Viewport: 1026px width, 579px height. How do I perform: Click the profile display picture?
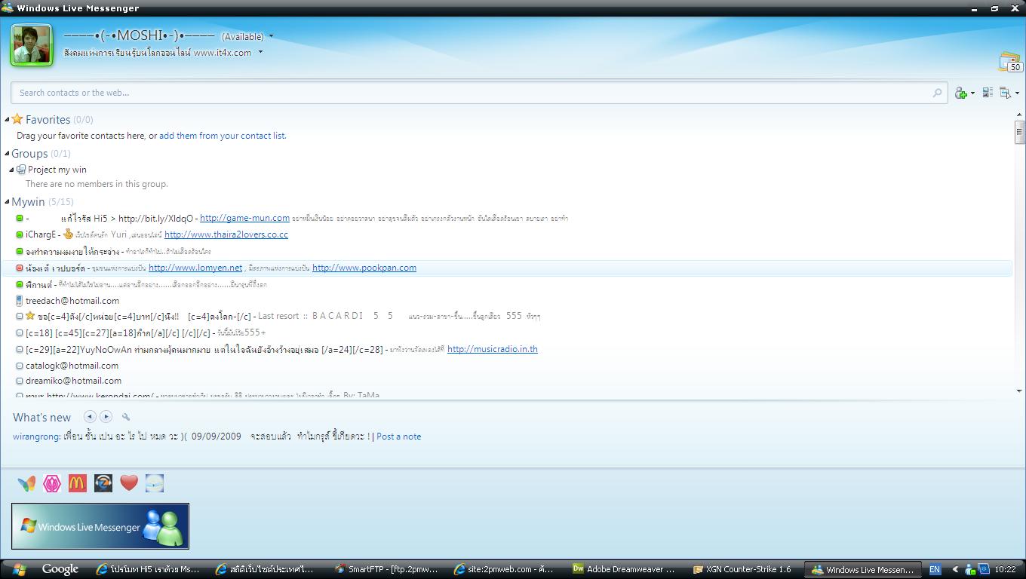pos(32,44)
